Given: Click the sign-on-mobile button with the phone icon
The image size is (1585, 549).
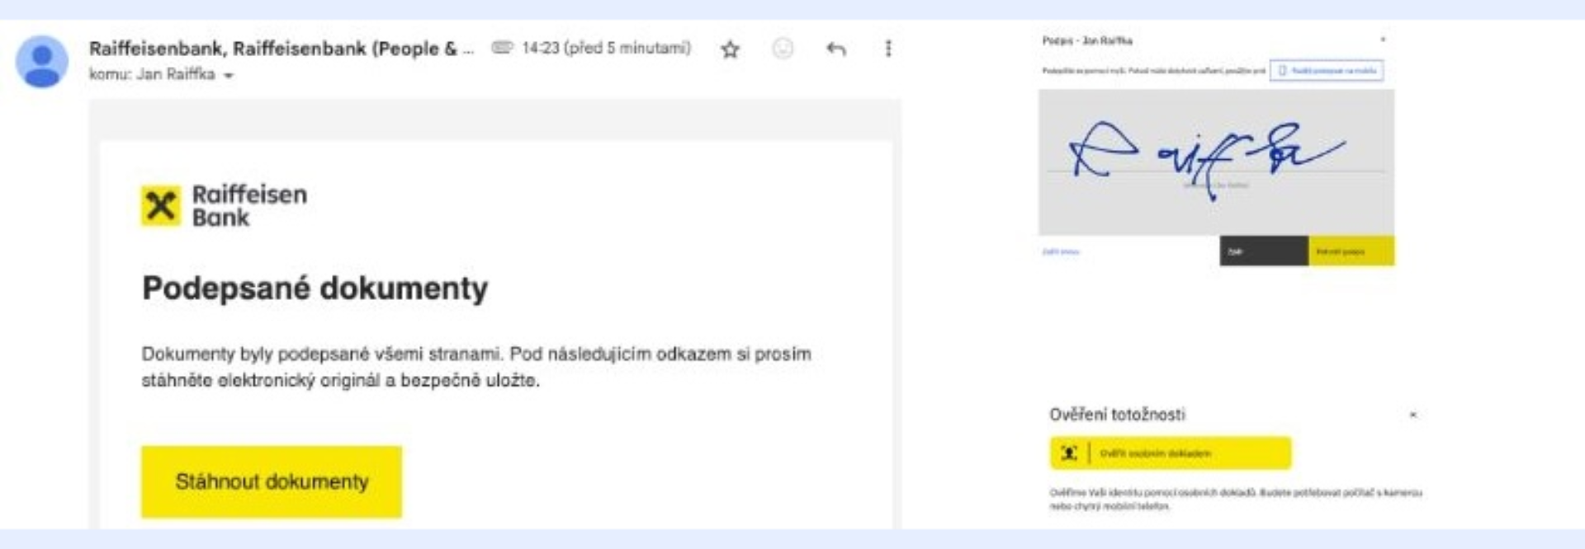Looking at the screenshot, I should [1327, 71].
